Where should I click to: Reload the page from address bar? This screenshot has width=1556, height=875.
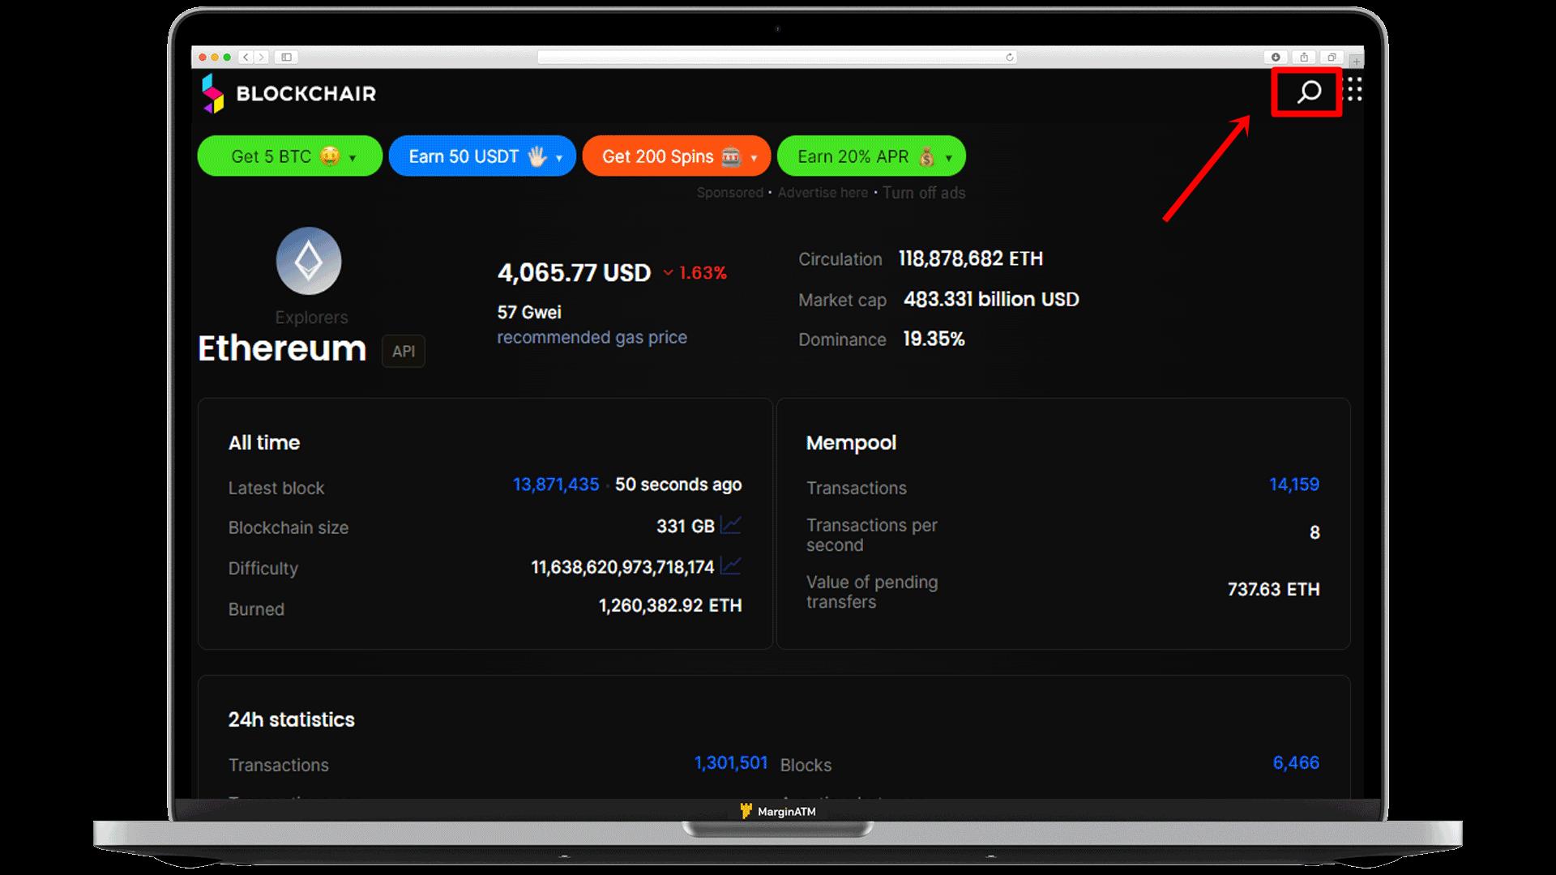click(1010, 57)
